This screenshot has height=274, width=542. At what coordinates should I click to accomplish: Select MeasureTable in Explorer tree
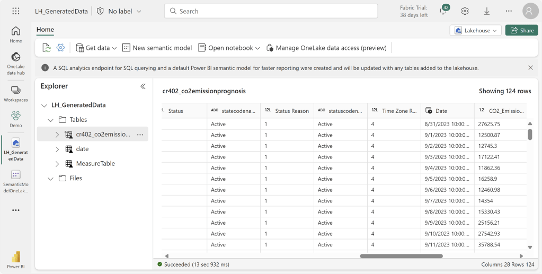click(95, 164)
